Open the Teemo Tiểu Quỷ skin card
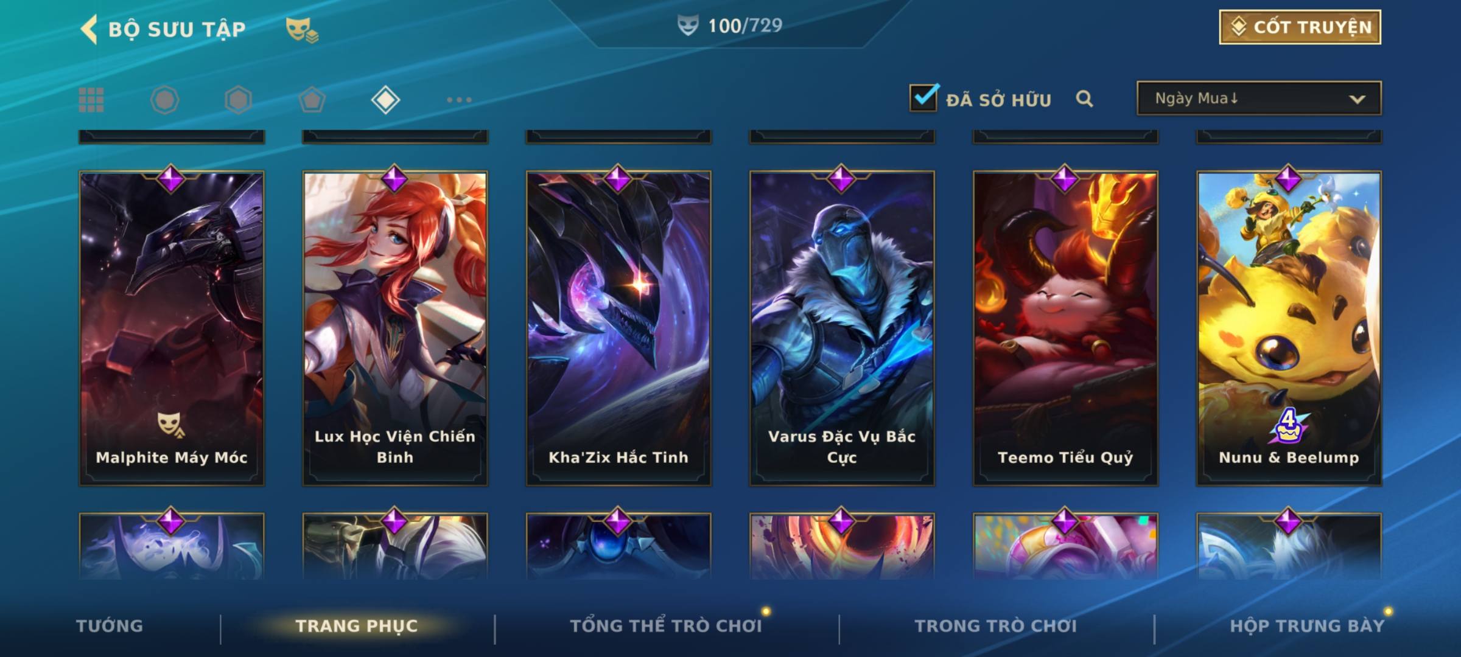The height and width of the screenshot is (657, 1461). coord(1065,328)
